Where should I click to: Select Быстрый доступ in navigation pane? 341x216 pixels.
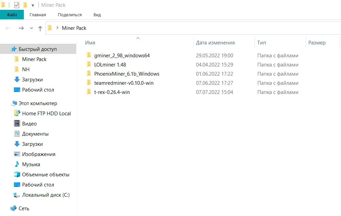[x=37, y=49]
